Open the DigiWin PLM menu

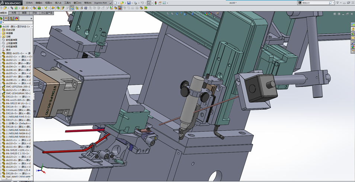coord(100,3)
